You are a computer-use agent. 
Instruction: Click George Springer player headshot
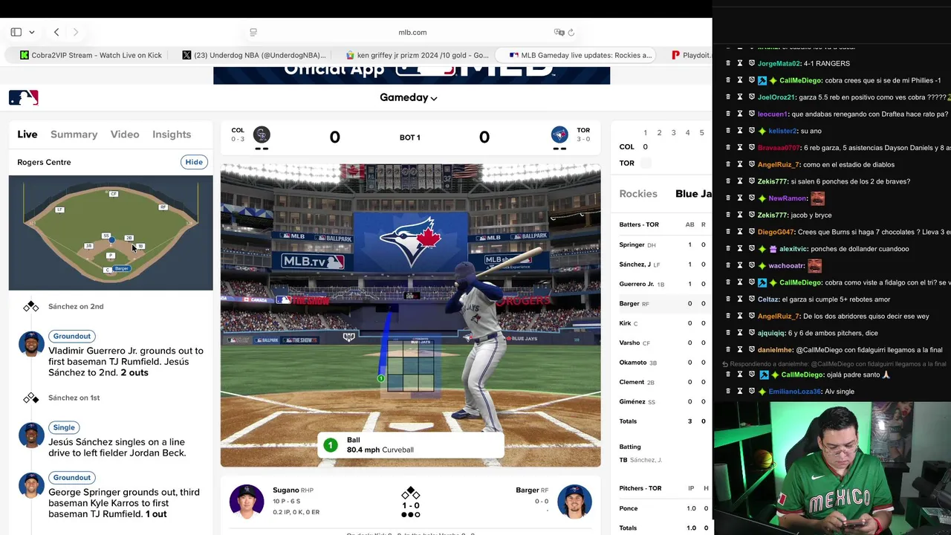[31, 486]
